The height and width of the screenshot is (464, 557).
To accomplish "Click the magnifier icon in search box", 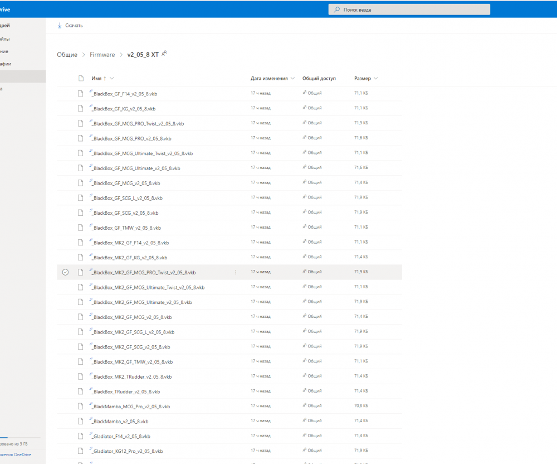I will (337, 9).
